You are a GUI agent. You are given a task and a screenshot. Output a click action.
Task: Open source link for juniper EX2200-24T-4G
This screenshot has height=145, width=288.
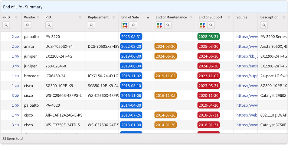coord(247,56)
